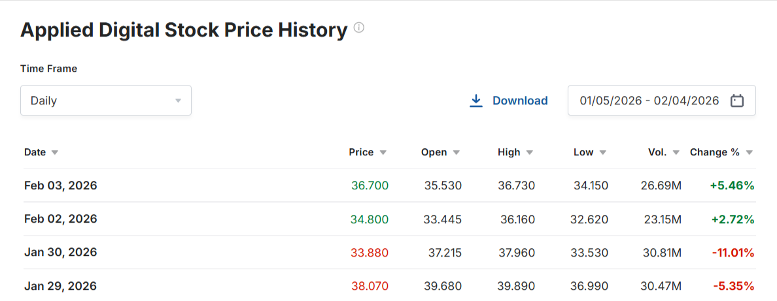Click the Applied Digital Stock Price History heading
This screenshot has width=777, height=301.
click(x=184, y=30)
